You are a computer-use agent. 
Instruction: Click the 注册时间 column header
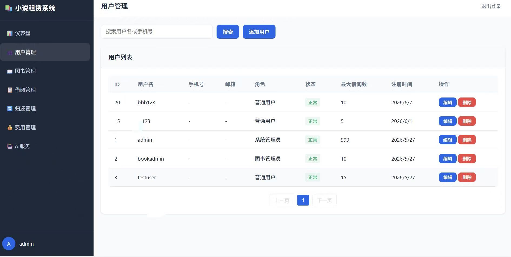[x=402, y=84]
